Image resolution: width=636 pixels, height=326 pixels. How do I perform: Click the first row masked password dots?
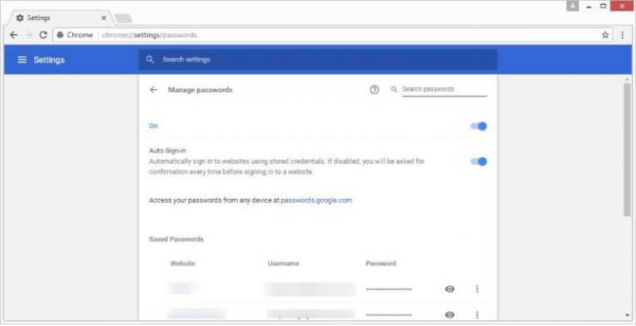coord(388,289)
